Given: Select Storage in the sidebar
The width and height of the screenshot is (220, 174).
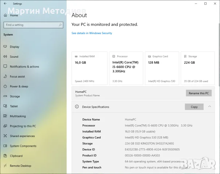Looking at the screenshot, I should click(15, 96).
